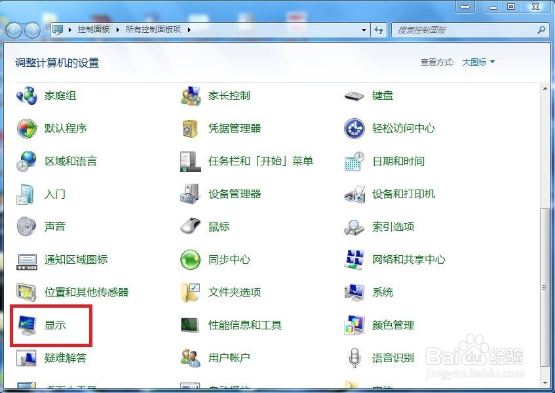555x393 pixels.
Task: Click the Forward navigation arrow button
Action: click(x=32, y=30)
